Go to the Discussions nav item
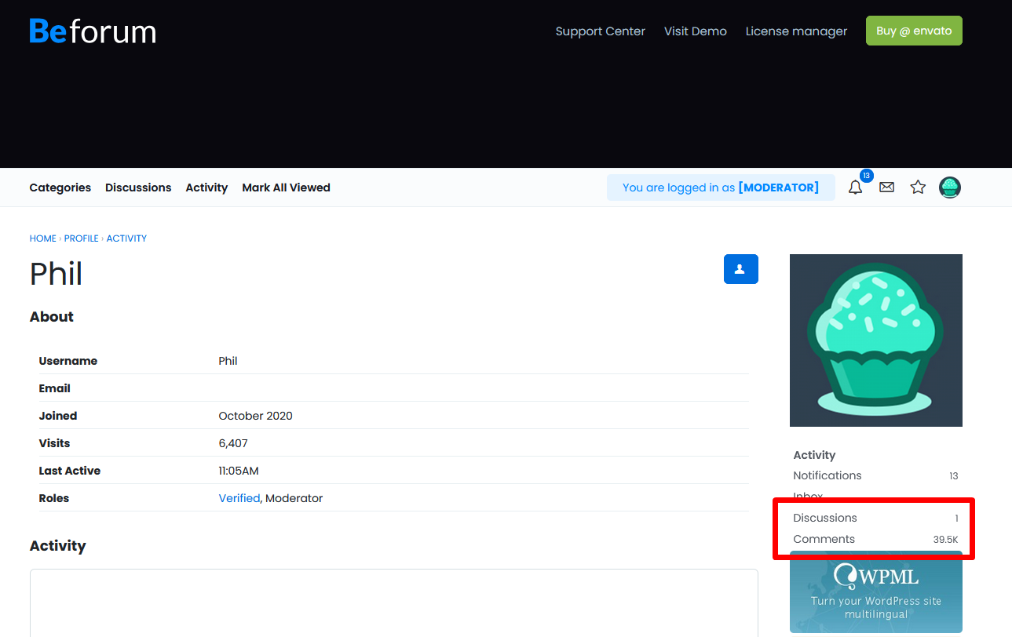1012x637 pixels. point(138,187)
